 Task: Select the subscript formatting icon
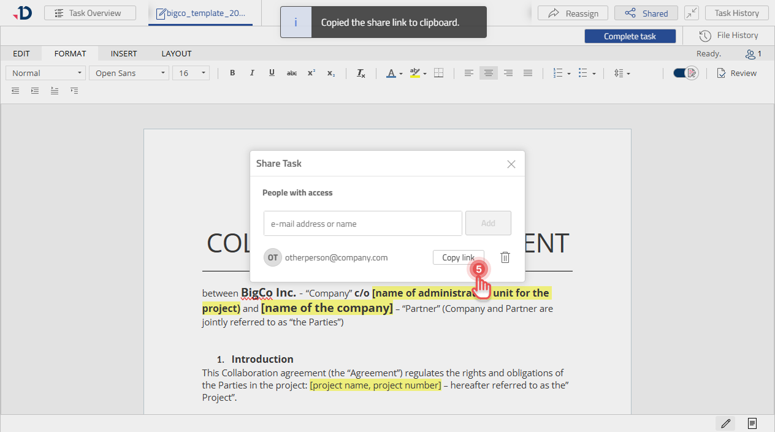tap(330, 74)
